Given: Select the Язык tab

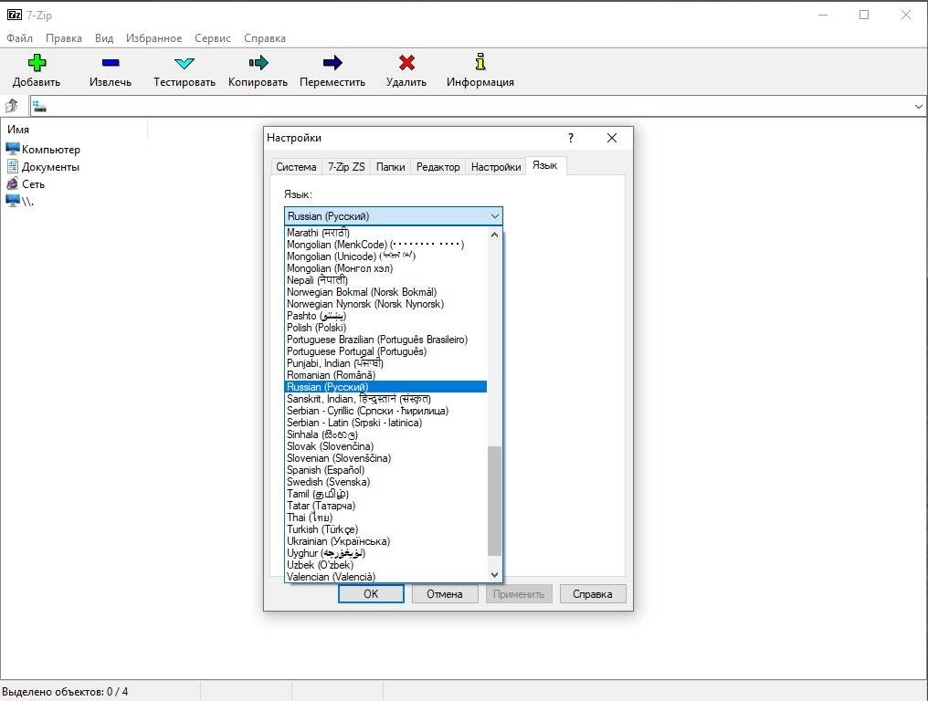Looking at the screenshot, I should coord(545,165).
